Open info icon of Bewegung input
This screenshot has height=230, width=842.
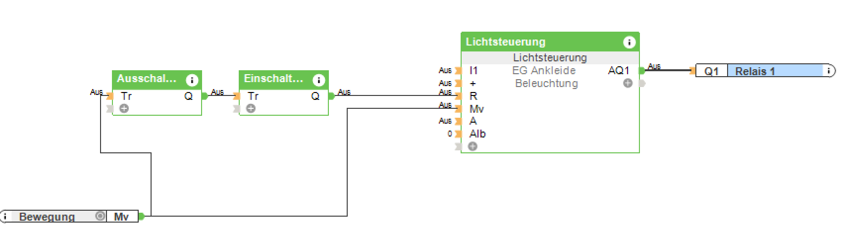(x=4, y=216)
